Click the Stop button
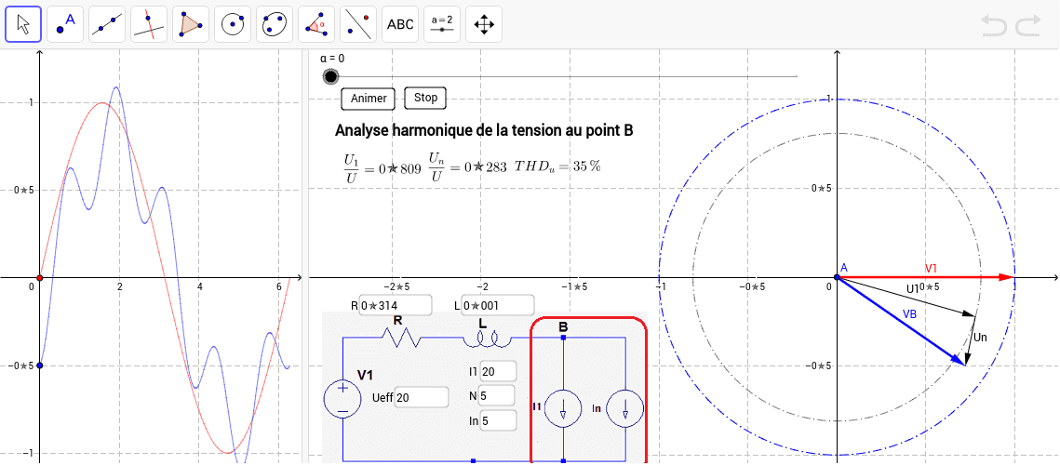Image resolution: width=1060 pixels, height=465 pixels. point(426,98)
